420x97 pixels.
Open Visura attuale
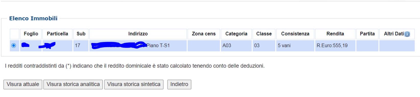pos(23,84)
